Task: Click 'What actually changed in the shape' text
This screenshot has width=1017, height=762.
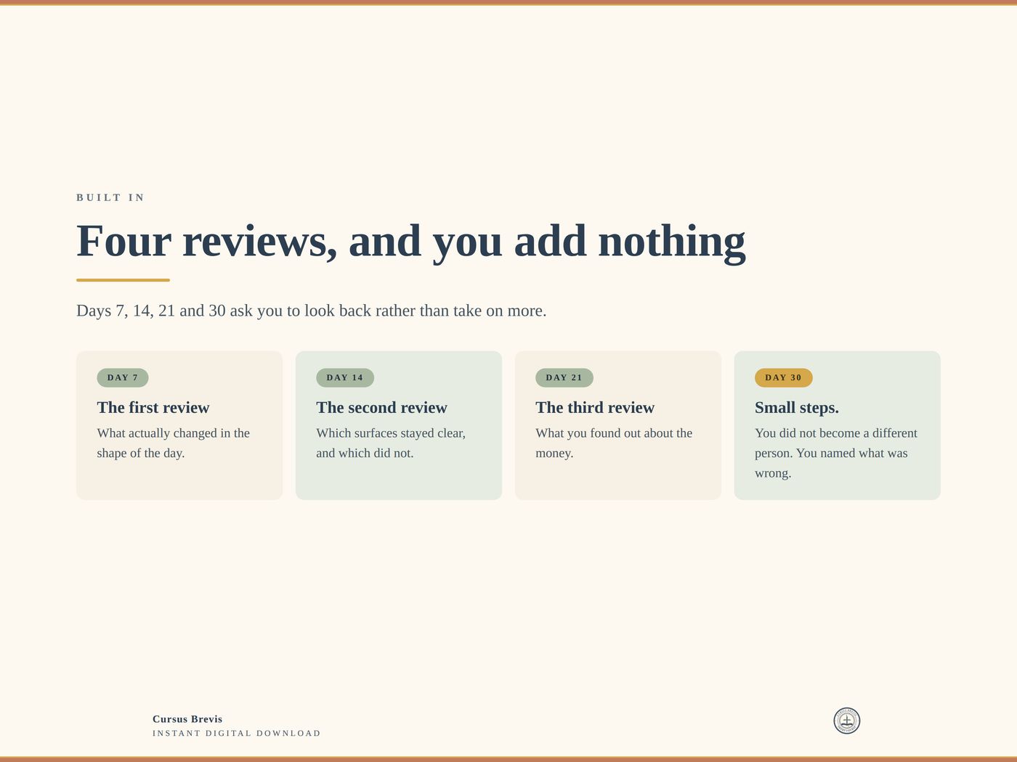Action: click(174, 443)
